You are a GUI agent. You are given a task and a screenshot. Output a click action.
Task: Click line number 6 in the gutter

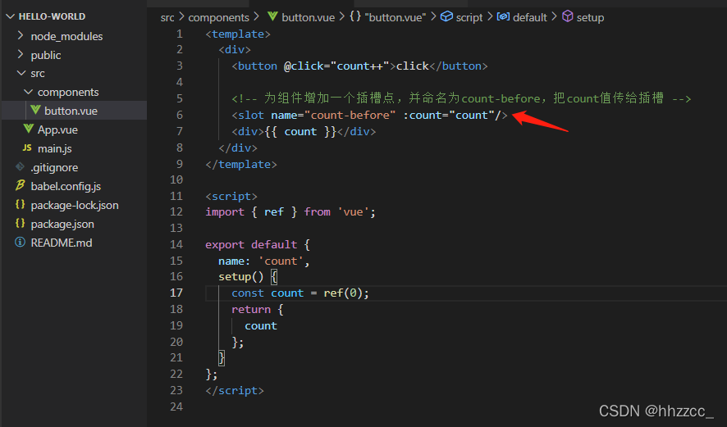(x=180, y=115)
